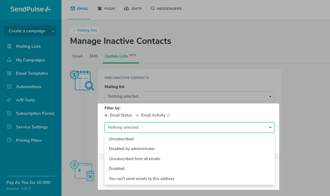Click the Email Activity help question icon
Viewport: 330px width, 196px height.
(168, 115)
